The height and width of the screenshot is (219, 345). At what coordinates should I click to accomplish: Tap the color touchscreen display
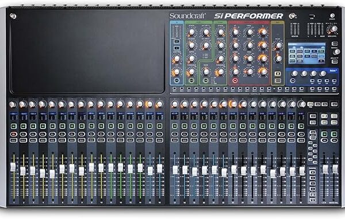[x=306, y=53]
